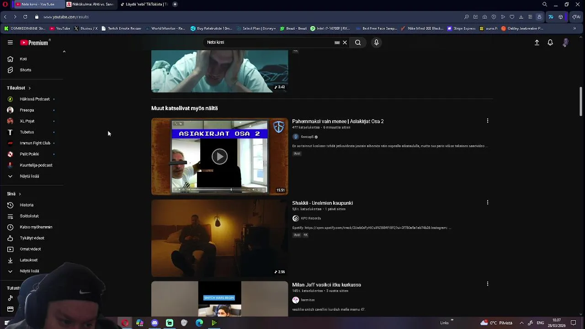Open the ad-blocker shield icon in browser toolbar
The height and width of the screenshot is (329, 585).
[494, 17]
